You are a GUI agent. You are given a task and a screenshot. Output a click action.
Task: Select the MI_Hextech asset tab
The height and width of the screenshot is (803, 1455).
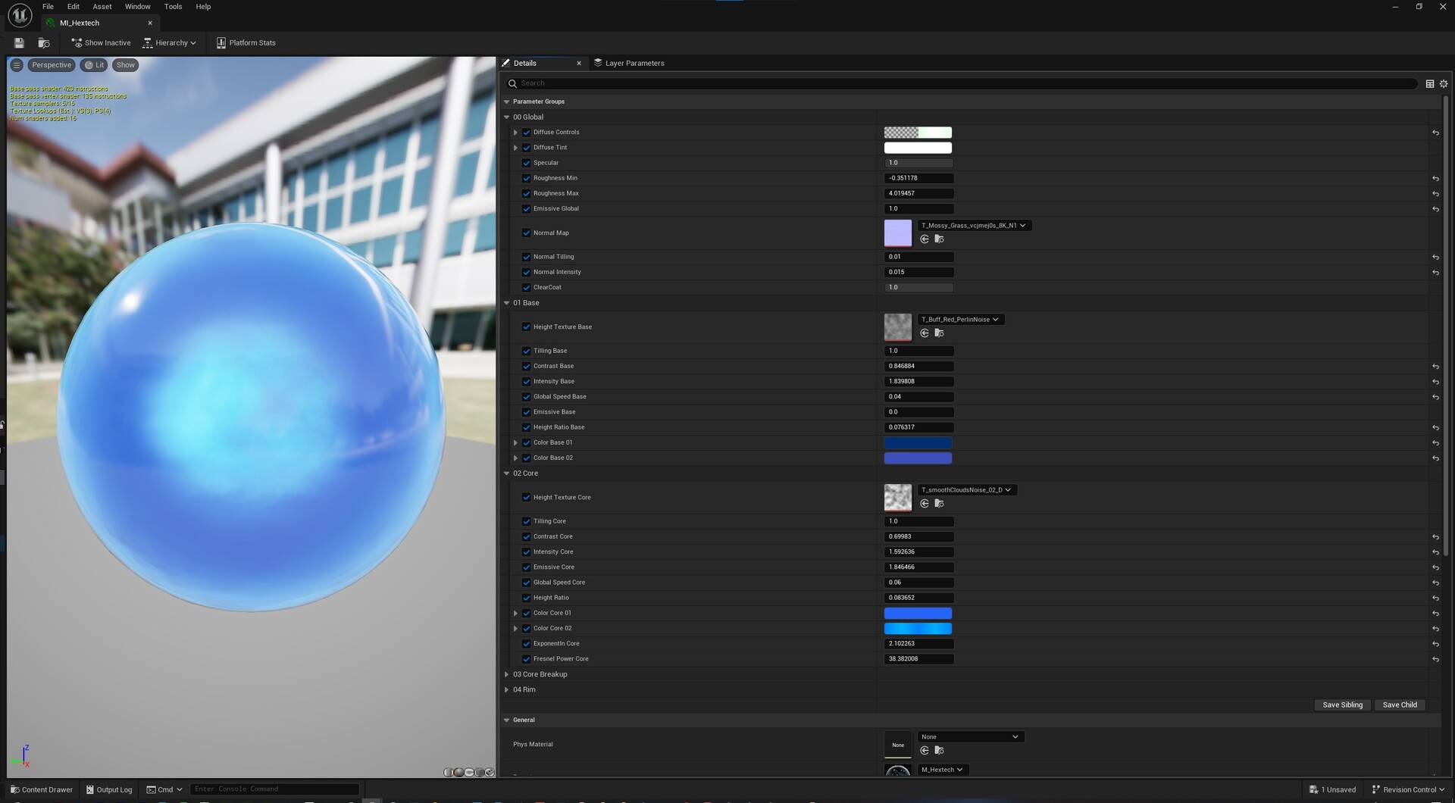click(80, 23)
